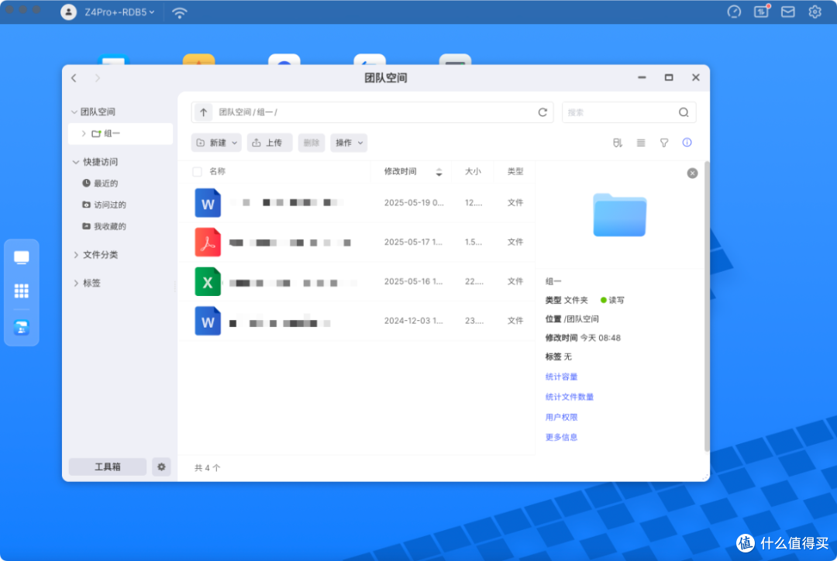Click the 读写 permission status indicator

click(x=612, y=300)
